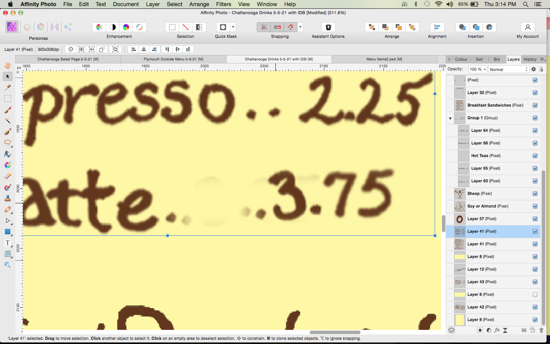Switch to the History panel tab

(530, 59)
